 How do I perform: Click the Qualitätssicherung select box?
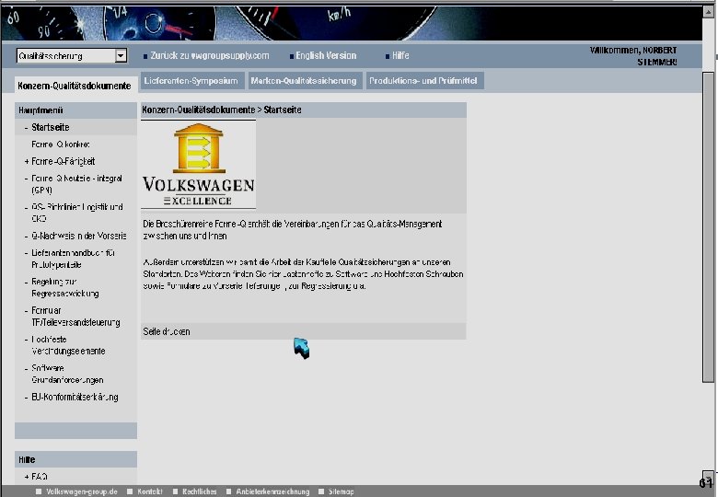point(72,56)
